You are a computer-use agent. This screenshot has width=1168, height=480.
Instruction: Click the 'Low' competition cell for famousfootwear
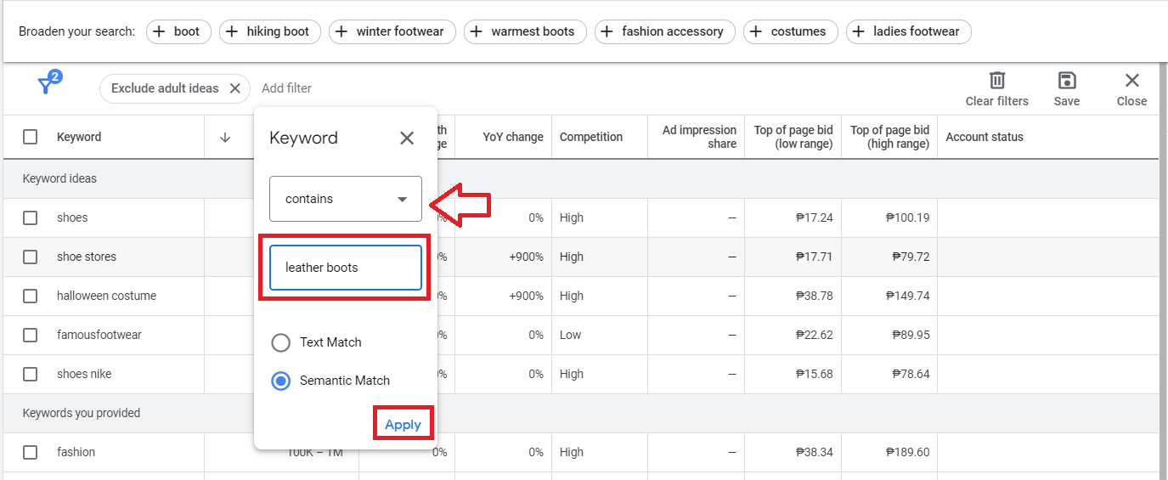click(571, 335)
